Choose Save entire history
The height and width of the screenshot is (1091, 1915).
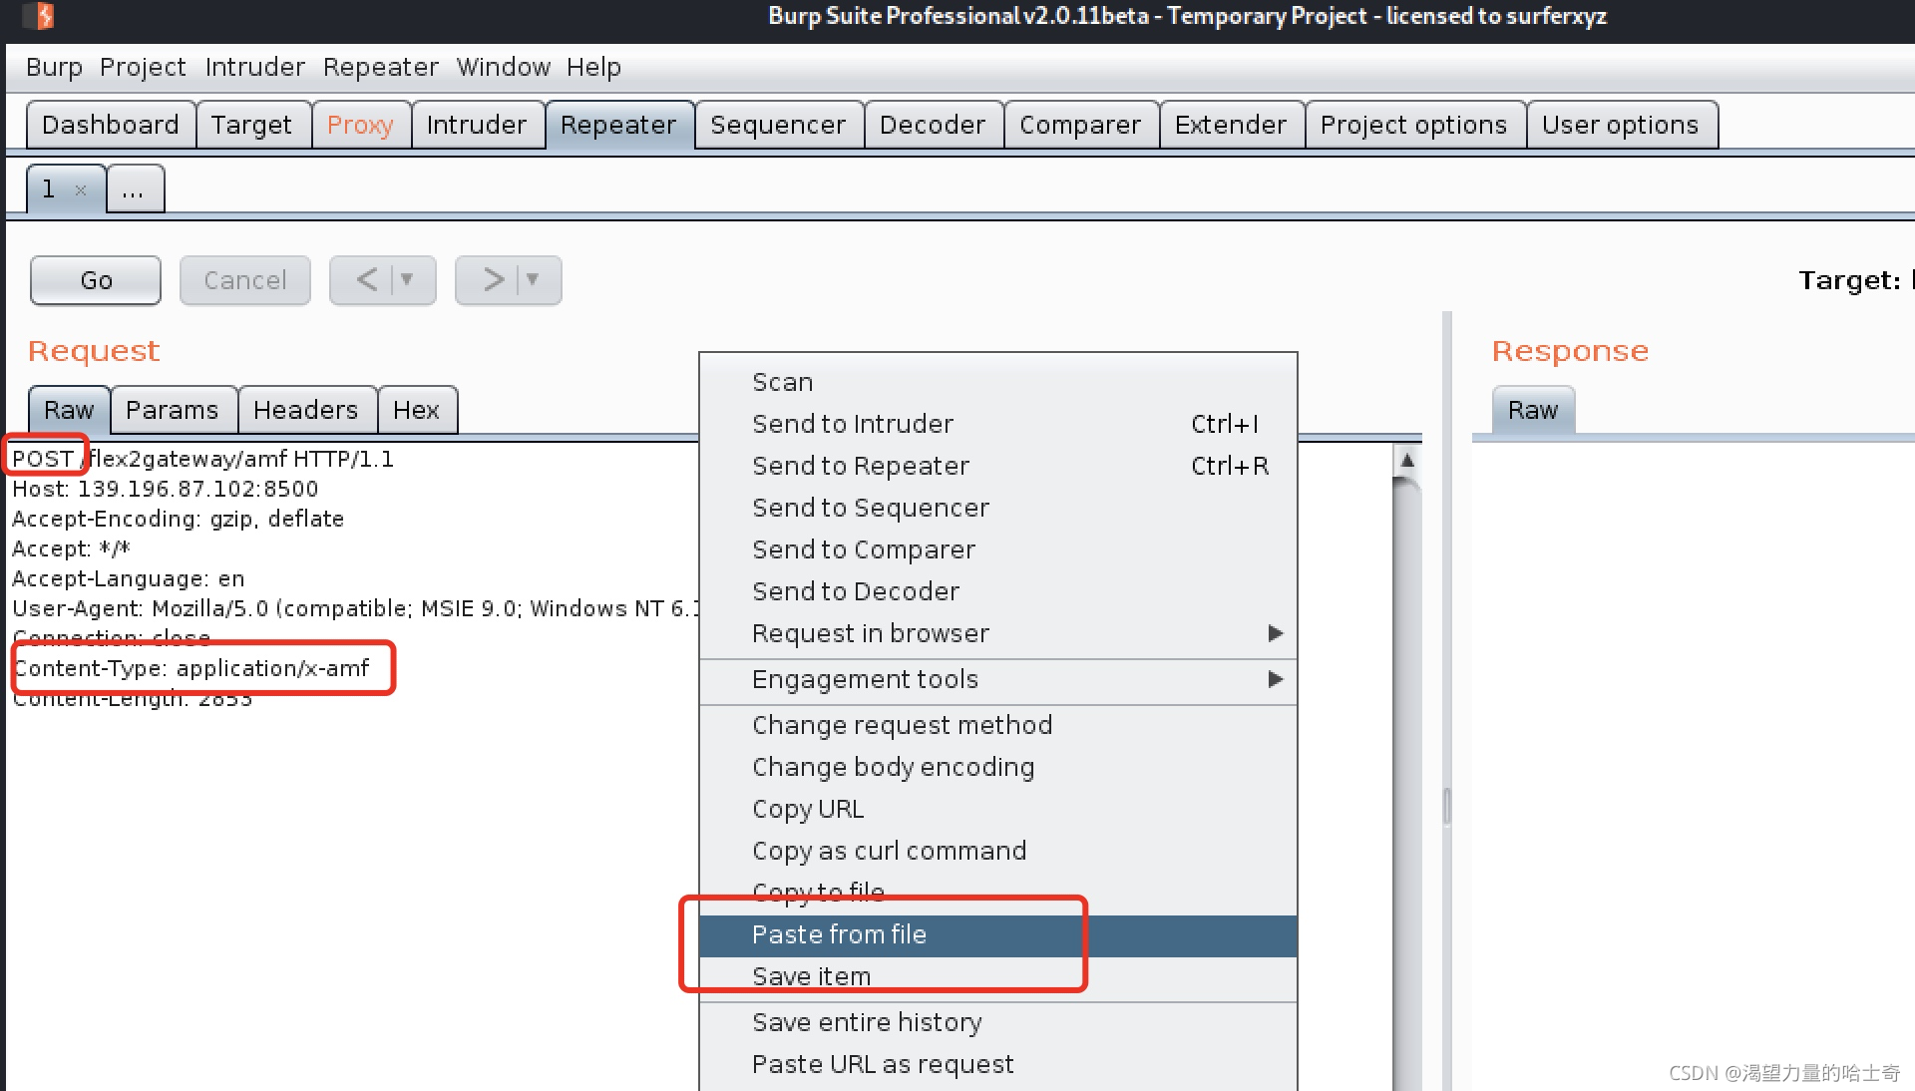pos(997,1022)
